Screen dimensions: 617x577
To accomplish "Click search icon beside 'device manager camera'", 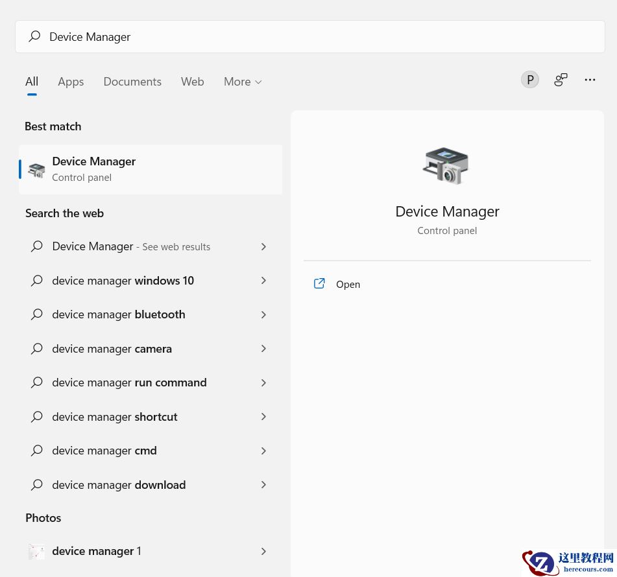I will click(x=36, y=349).
